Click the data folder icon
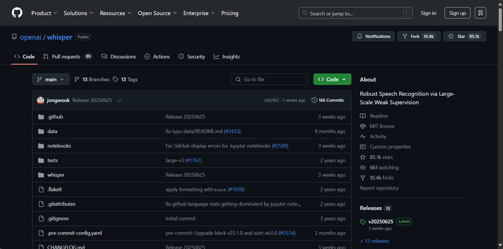 41,131
